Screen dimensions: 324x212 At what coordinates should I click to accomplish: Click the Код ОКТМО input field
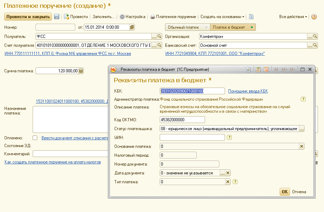tap(182, 120)
